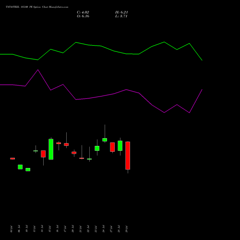Click the high value H: 6.21
Image resolution: width=240 pixels, height=240 pixels.
coord(121,12)
